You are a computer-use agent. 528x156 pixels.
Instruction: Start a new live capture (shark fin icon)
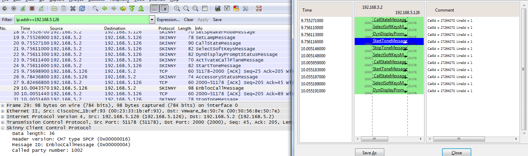click(x=23, y=8)
